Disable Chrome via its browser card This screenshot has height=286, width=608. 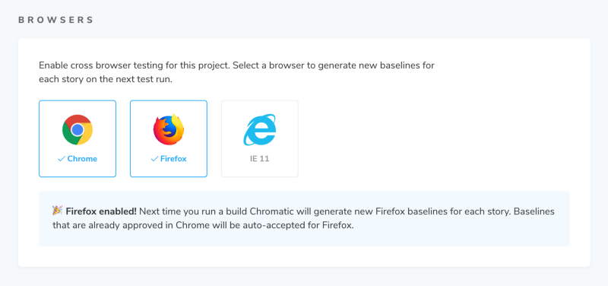78,138
